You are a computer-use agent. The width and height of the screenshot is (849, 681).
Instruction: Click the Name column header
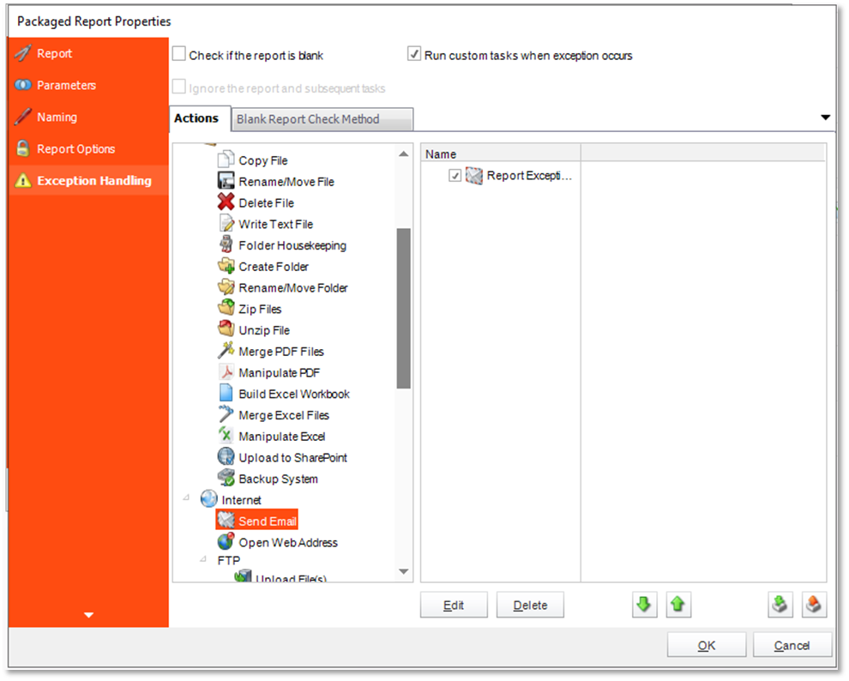coord(500,154)
